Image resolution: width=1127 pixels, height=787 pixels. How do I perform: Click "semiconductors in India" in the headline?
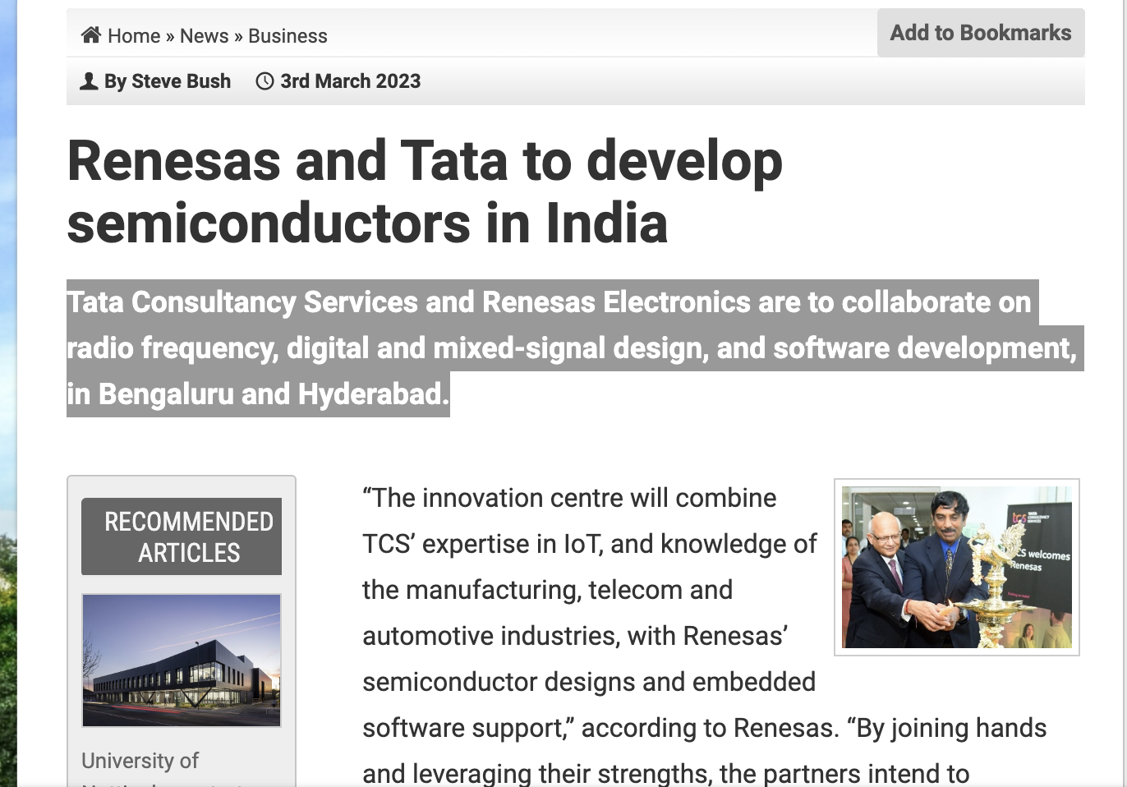pyautogui.click(x=366, y=223)
